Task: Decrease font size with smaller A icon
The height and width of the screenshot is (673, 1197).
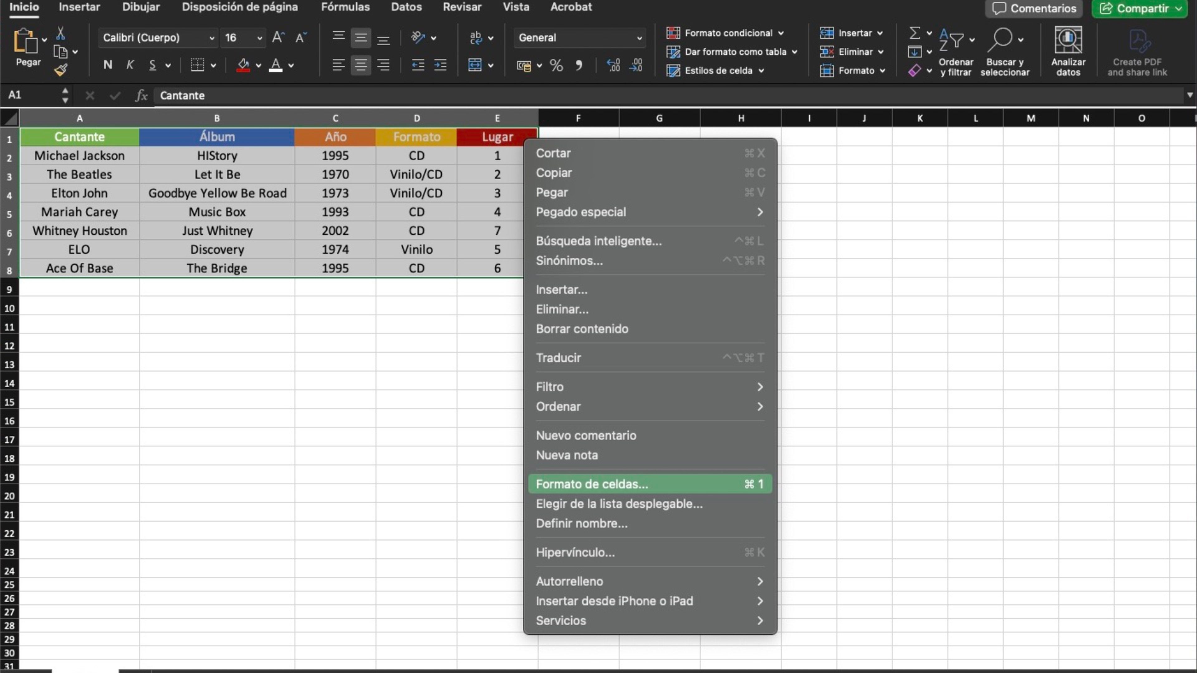Action: pyautogui.click(x=301, y=37)
